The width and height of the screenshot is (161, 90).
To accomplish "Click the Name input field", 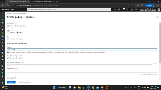I will [x=82, y=50].
